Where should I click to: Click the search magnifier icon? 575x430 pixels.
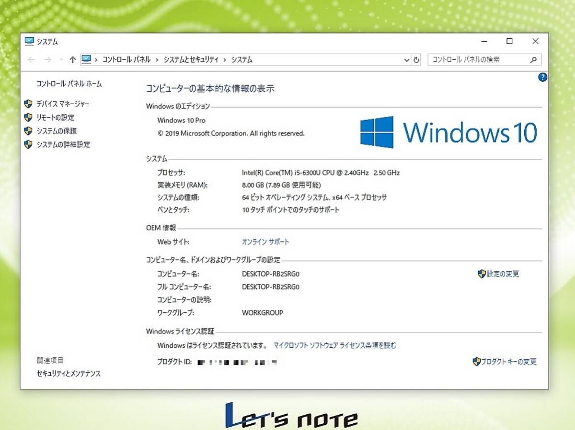pos(534,60)
